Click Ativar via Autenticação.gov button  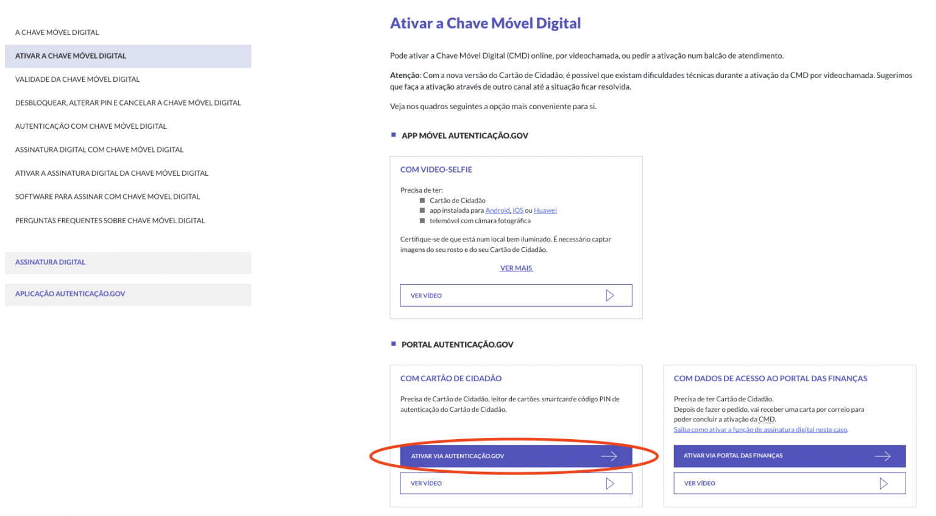(x=516, y=456)
